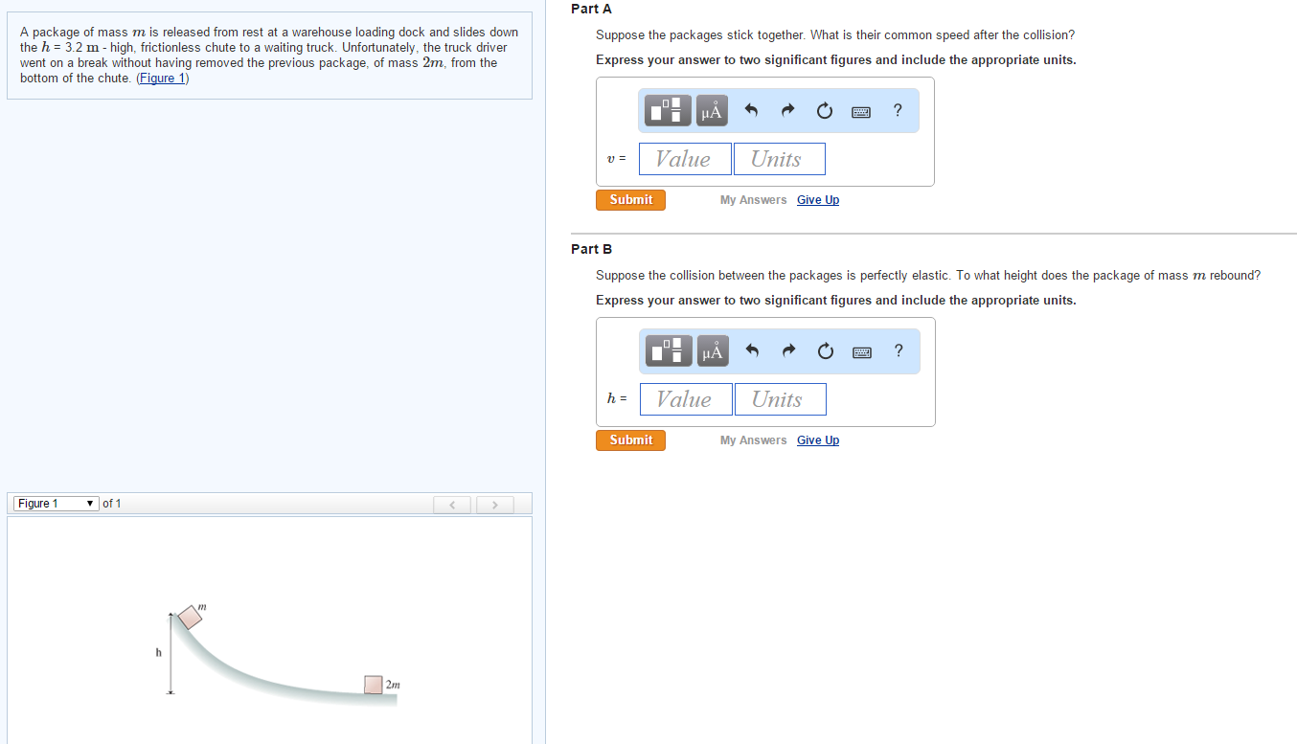The height and width of the screenshot is (744, 1297).
Task: Submit the Part B answer
Action: click(629, 440)
